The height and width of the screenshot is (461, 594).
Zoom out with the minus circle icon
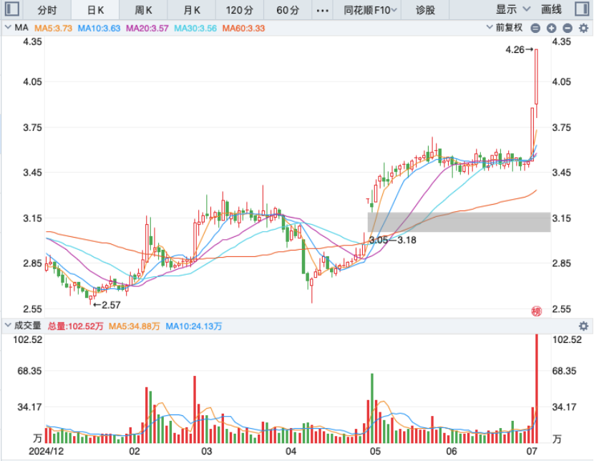568,28
